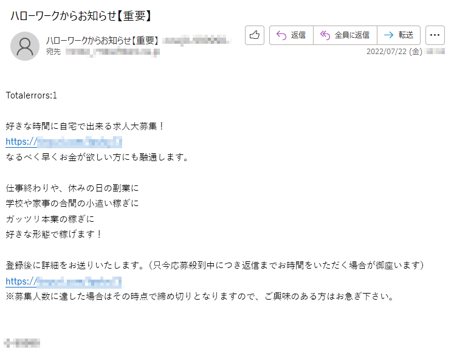This screenshot has height=358, width=454.
Task: Click the 宛先 label
Action: [53, 52]
